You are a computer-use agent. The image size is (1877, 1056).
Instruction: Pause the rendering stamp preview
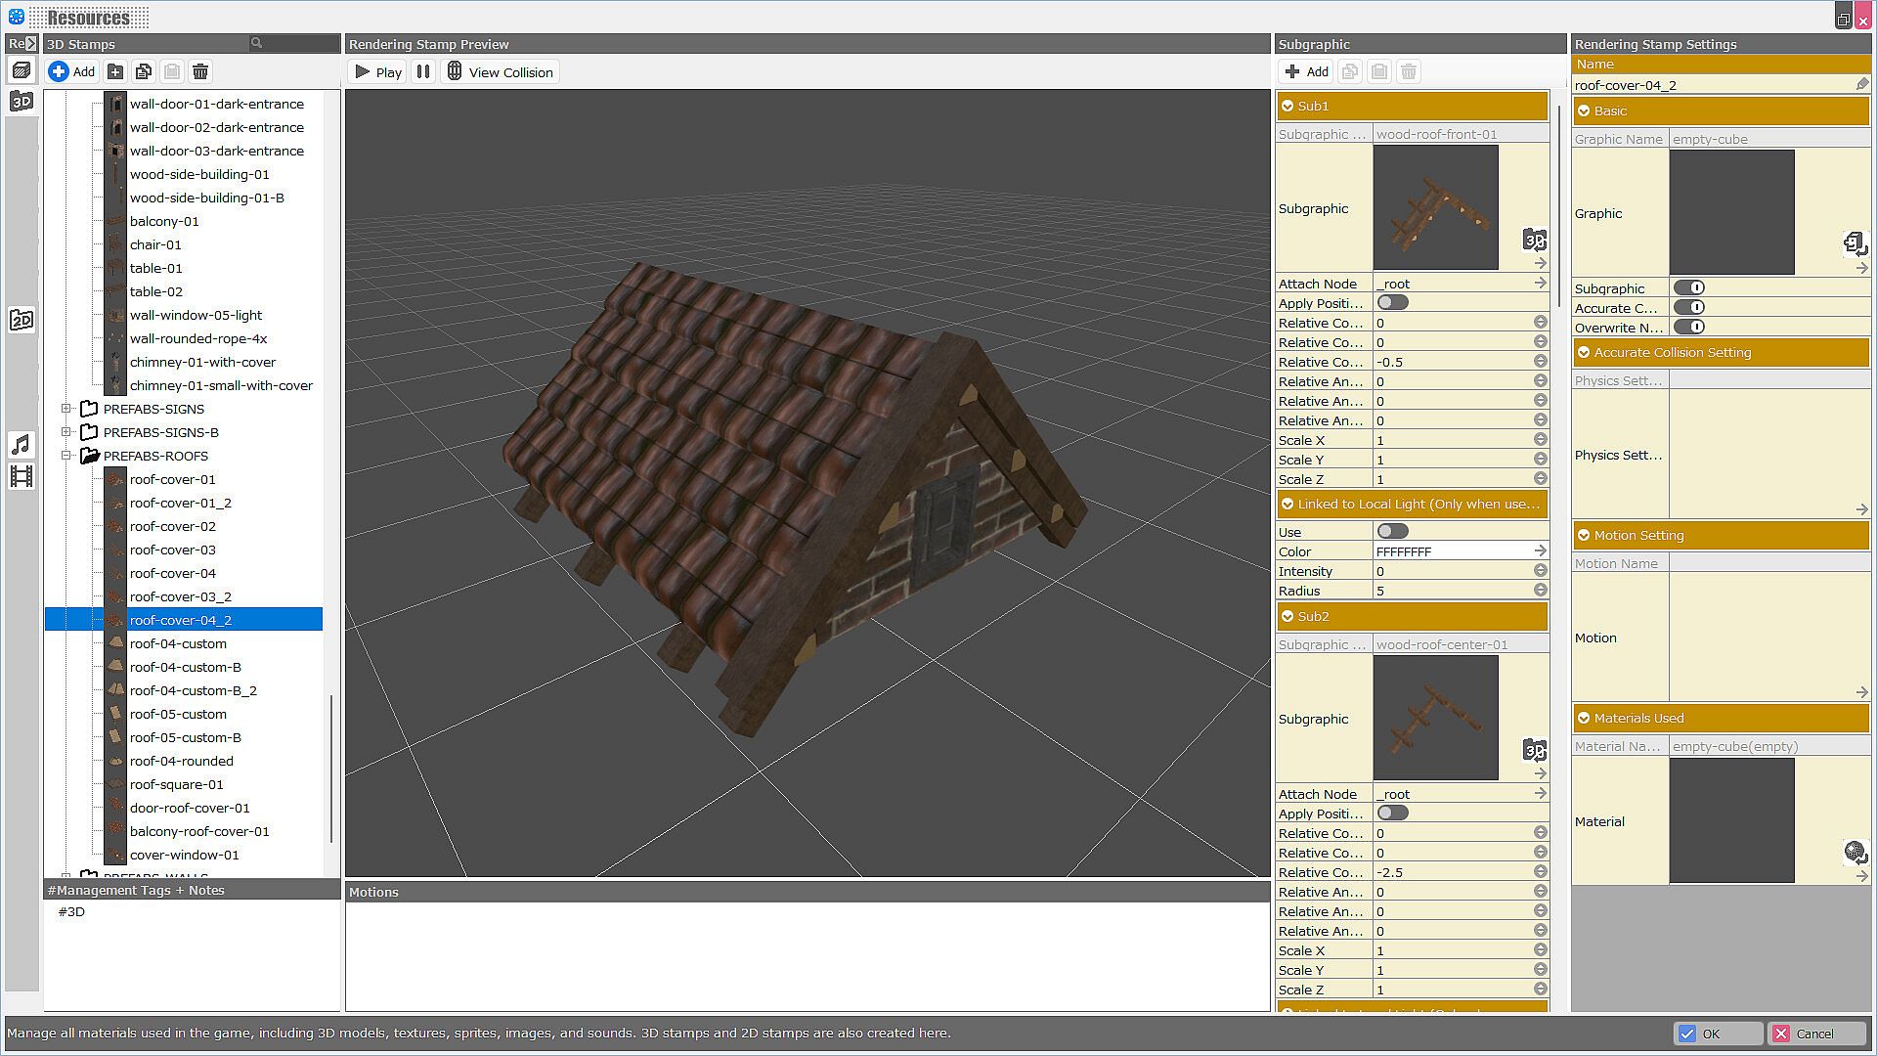[423, 72]
